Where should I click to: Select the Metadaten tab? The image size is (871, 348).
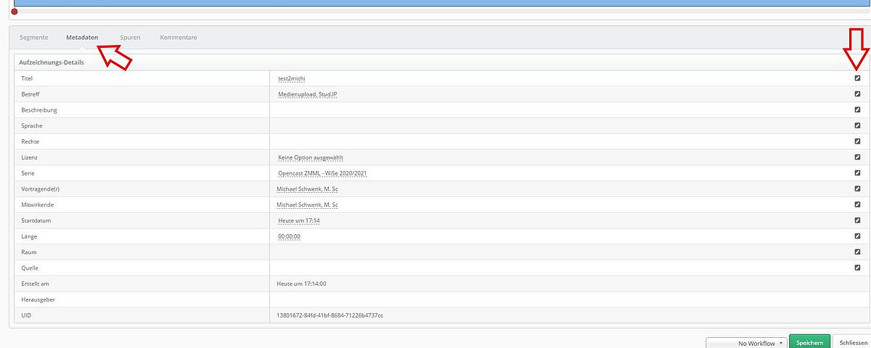[x=82, y=37]
